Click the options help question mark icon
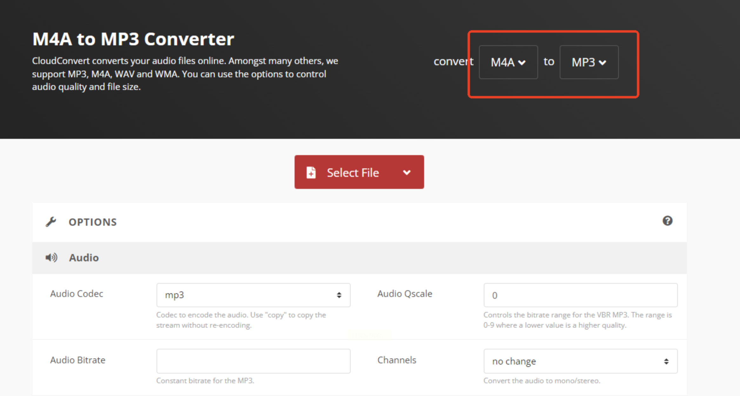 [x=667, y=221]
